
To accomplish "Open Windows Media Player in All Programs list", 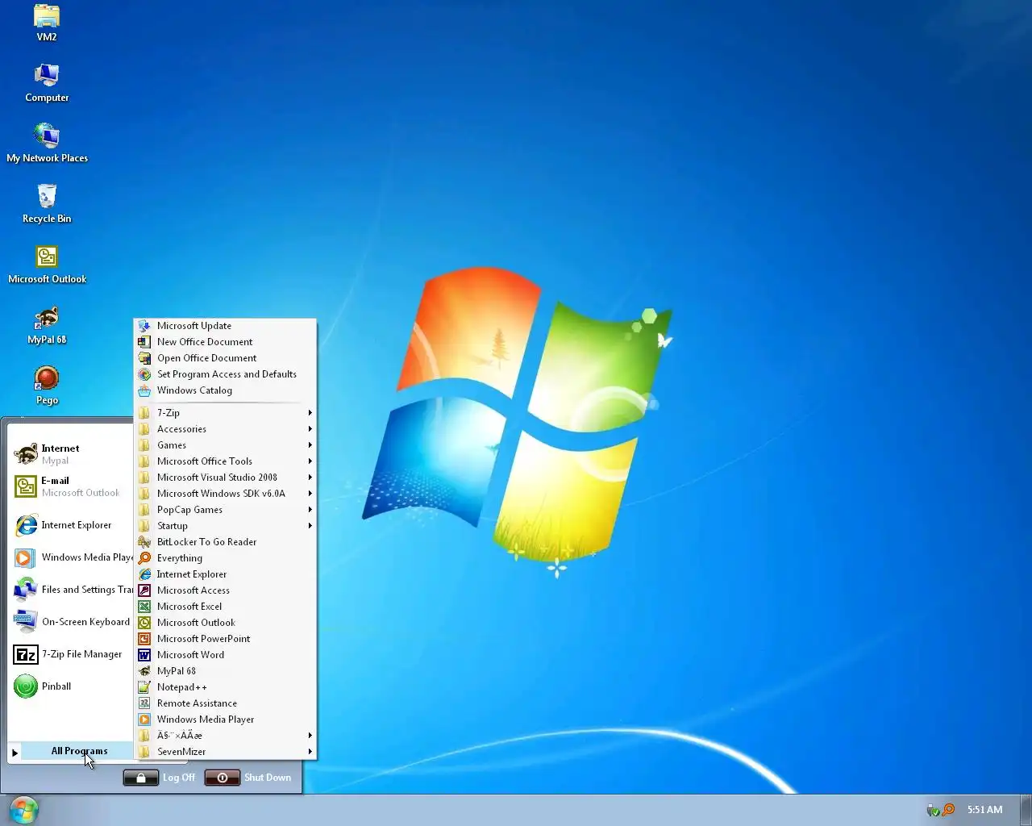I will click(225, 720).
